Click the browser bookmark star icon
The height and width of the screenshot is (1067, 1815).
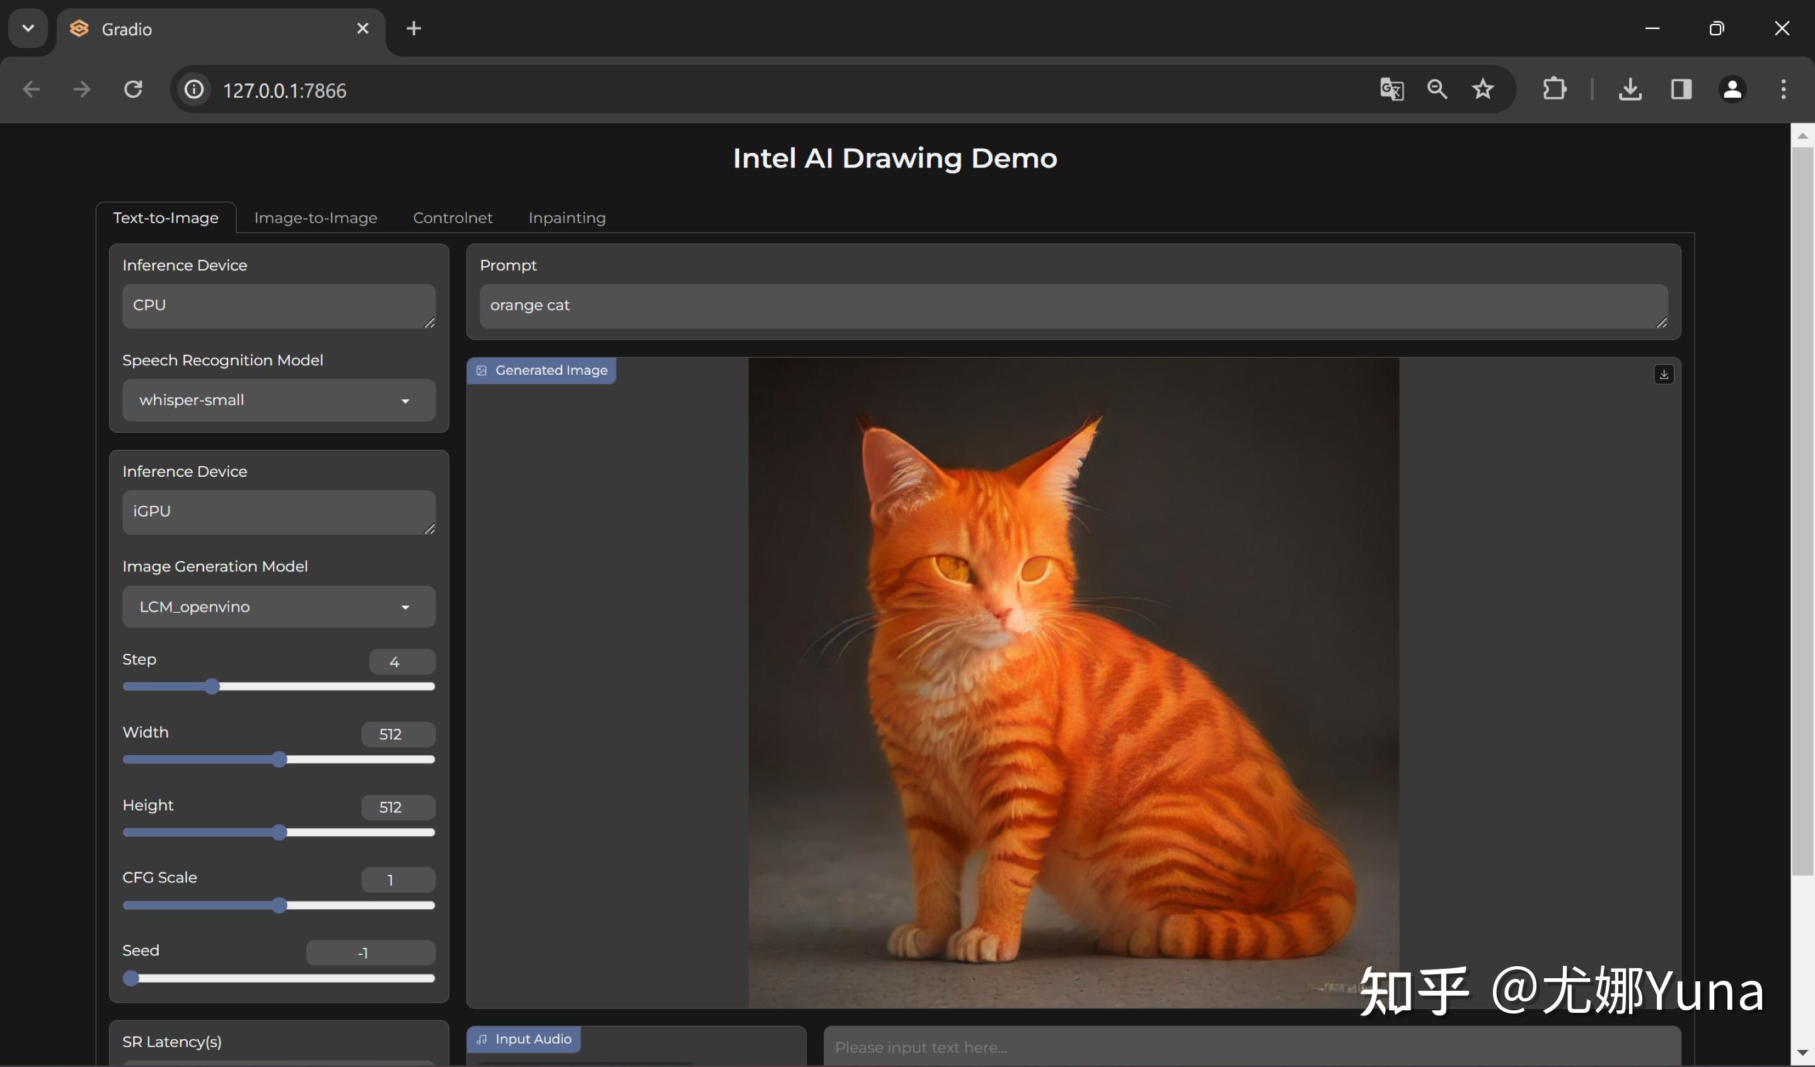click(1484, 89)
